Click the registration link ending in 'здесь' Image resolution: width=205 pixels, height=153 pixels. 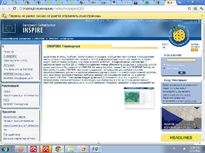point(176,95)
